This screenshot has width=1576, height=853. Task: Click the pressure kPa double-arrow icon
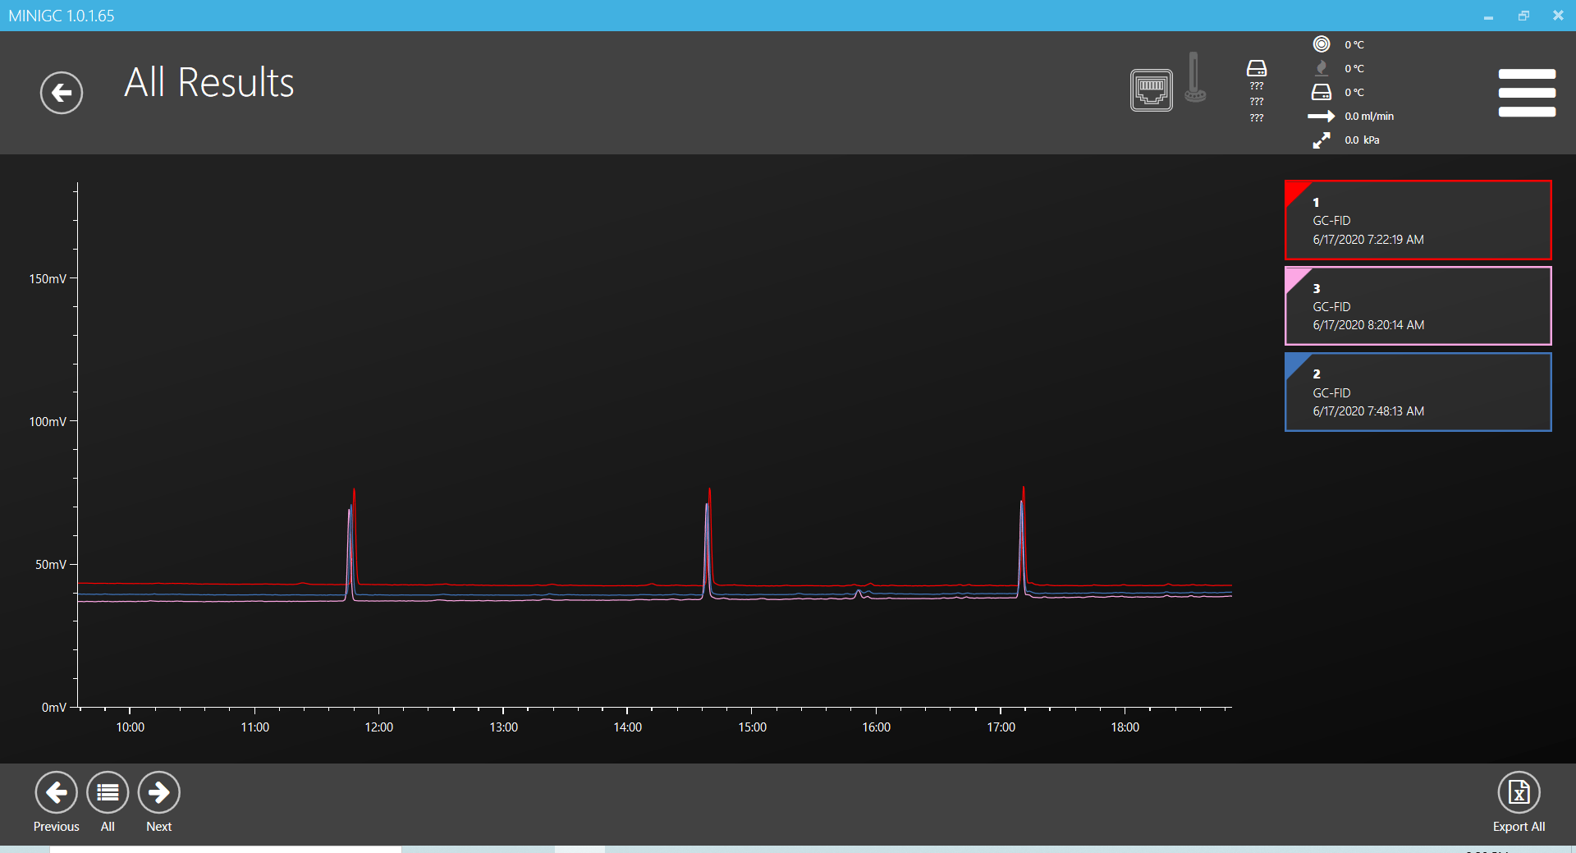tap(1321, 140)
